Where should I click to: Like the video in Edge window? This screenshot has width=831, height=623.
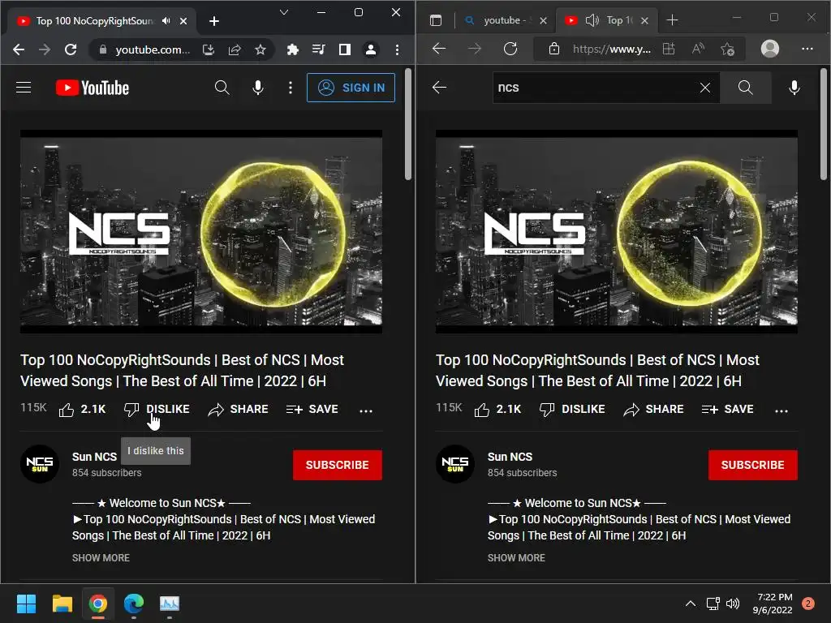[x=497, y=410]
